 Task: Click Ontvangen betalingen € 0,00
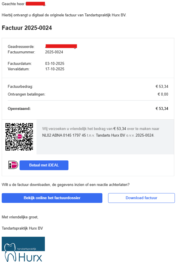(163, 94)
